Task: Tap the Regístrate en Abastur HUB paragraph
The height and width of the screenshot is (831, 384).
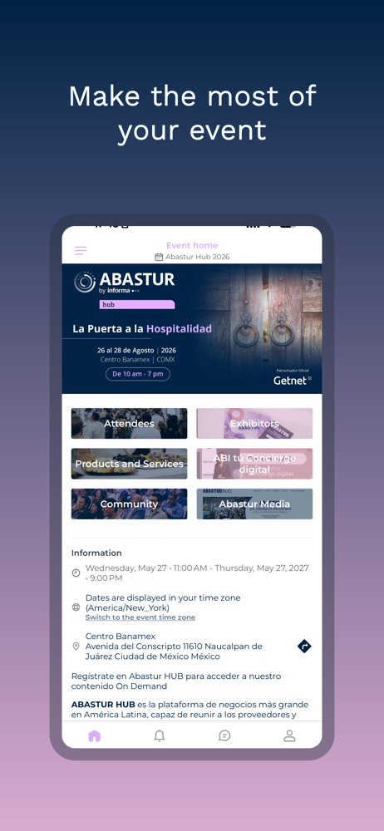Action: (176, 681)
